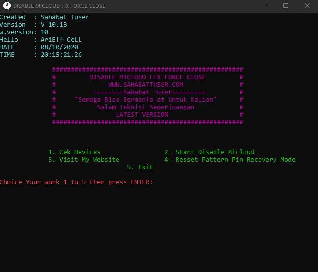Click the 'Choice Your work 1 to 5' prompt

point(76,182)
